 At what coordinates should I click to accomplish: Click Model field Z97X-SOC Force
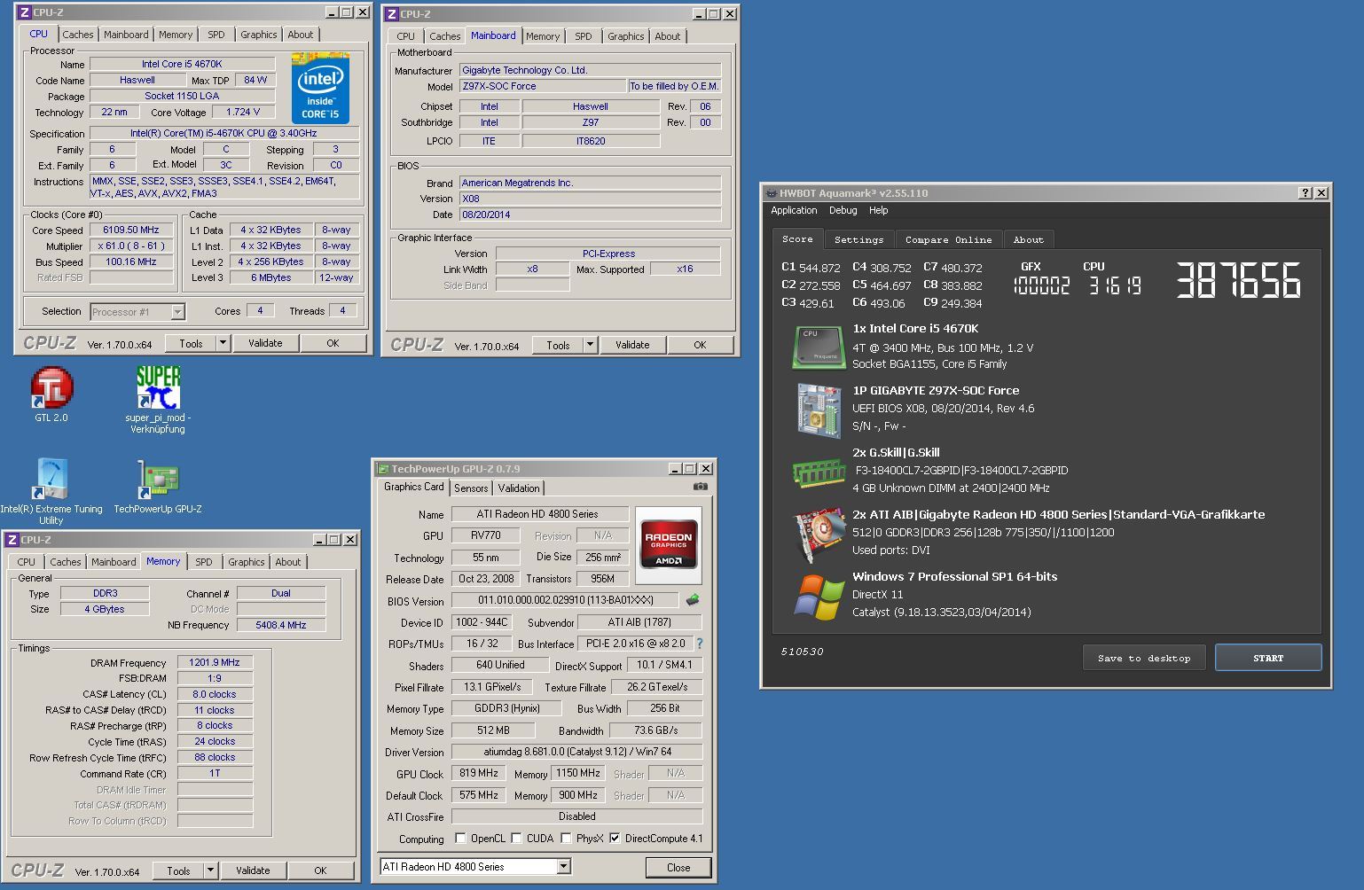(543, 86)
